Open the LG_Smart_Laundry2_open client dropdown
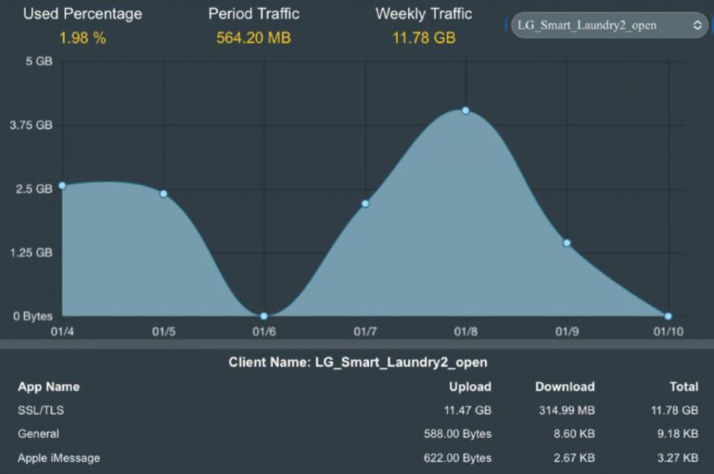The image size is (714, 474). coord(609,25)
